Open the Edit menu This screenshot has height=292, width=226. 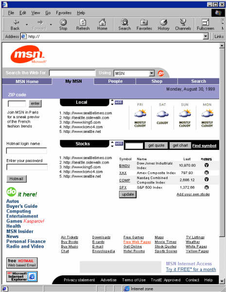(x=23, y=13)
